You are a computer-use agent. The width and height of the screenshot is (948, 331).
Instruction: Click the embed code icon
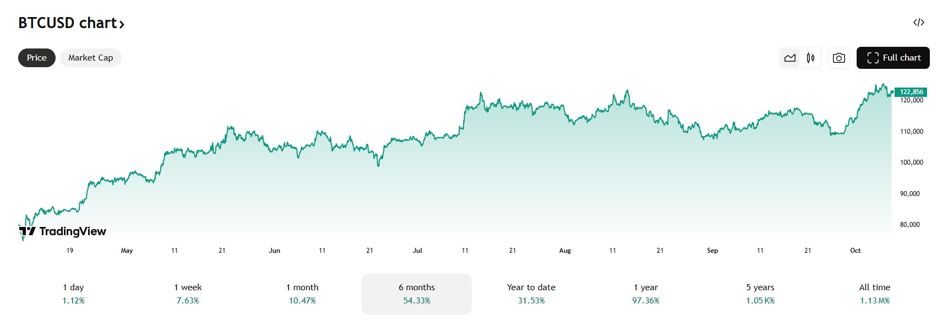pyautogui.click(x=918, y=23)
